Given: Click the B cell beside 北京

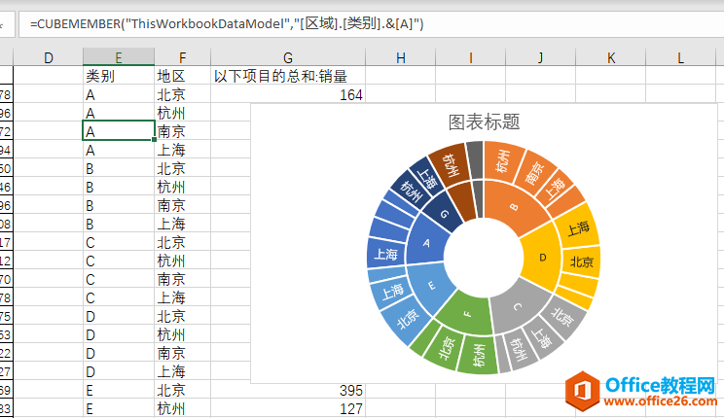Looking at the screenshot, I should coord(119,168).
